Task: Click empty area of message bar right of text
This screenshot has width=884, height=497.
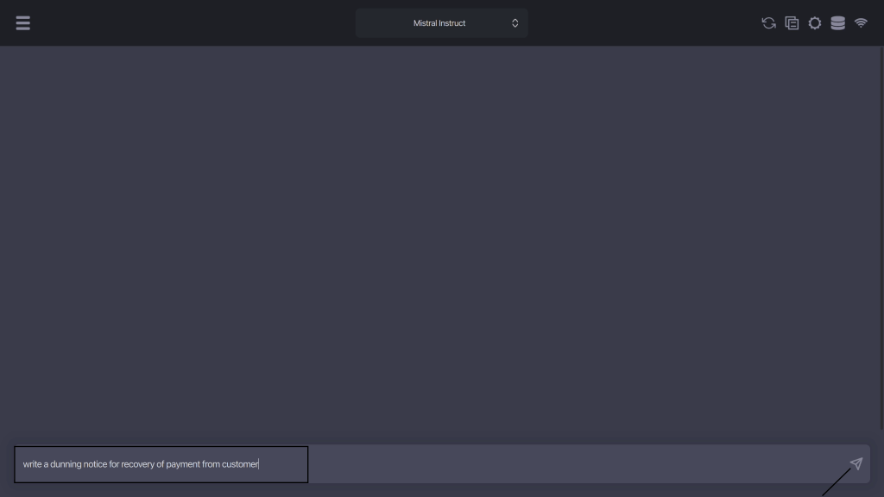Action: [x=570, y=464]
